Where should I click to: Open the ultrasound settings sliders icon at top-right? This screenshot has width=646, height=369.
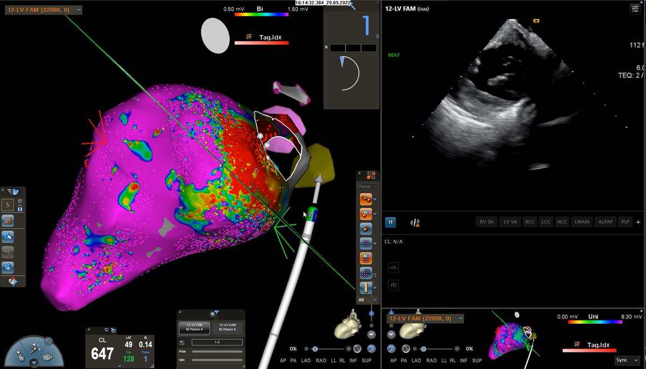pyautogui.click(x=635, y=8)
